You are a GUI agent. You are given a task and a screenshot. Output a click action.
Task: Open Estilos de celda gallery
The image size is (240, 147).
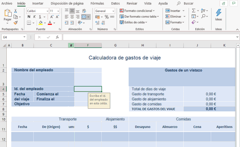tap(133, 22)
